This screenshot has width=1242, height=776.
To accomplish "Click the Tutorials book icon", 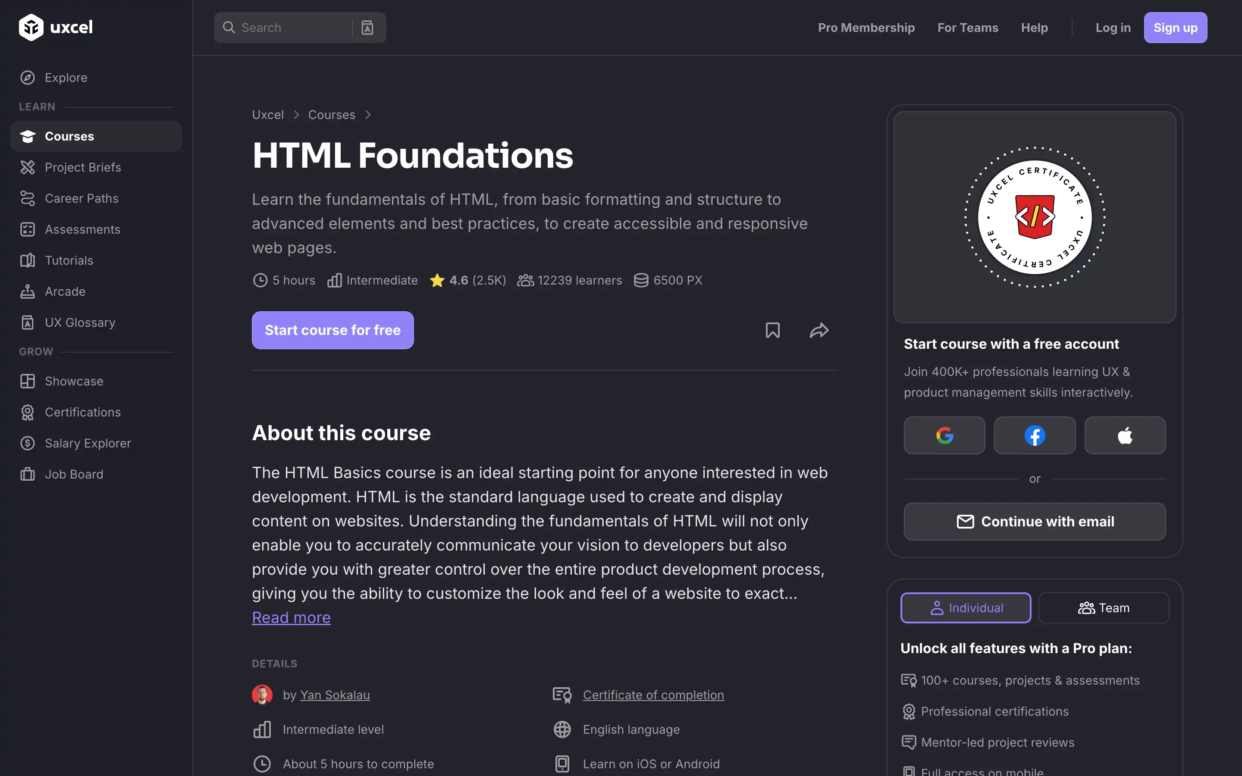I will pos(28,260).
